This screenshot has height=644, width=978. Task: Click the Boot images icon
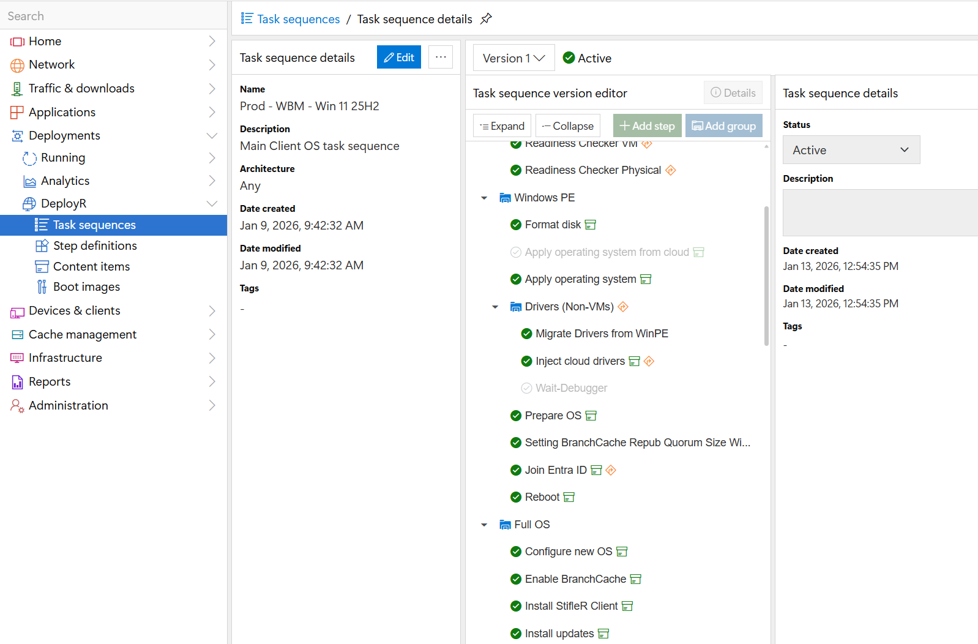[42, 287]
